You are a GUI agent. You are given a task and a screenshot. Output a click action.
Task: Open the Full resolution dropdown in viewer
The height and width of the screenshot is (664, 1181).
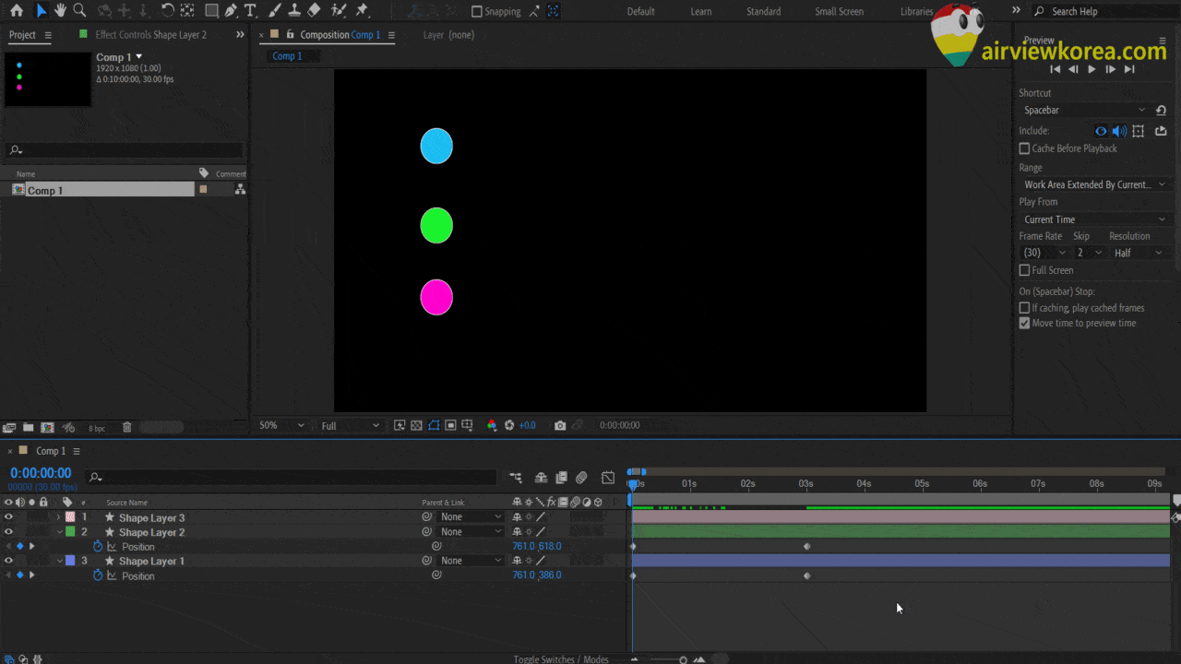coord(350,425)
